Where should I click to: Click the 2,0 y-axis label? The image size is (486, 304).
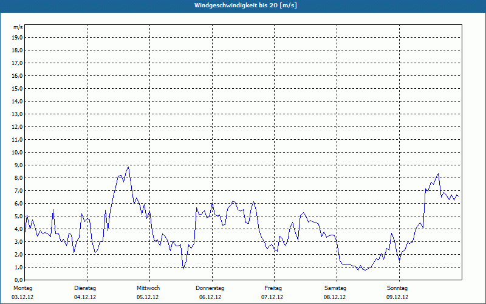tap(18, 254)
